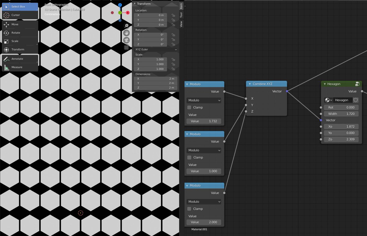Click the green Y axis gizmo ball

(x=120, y=13)
